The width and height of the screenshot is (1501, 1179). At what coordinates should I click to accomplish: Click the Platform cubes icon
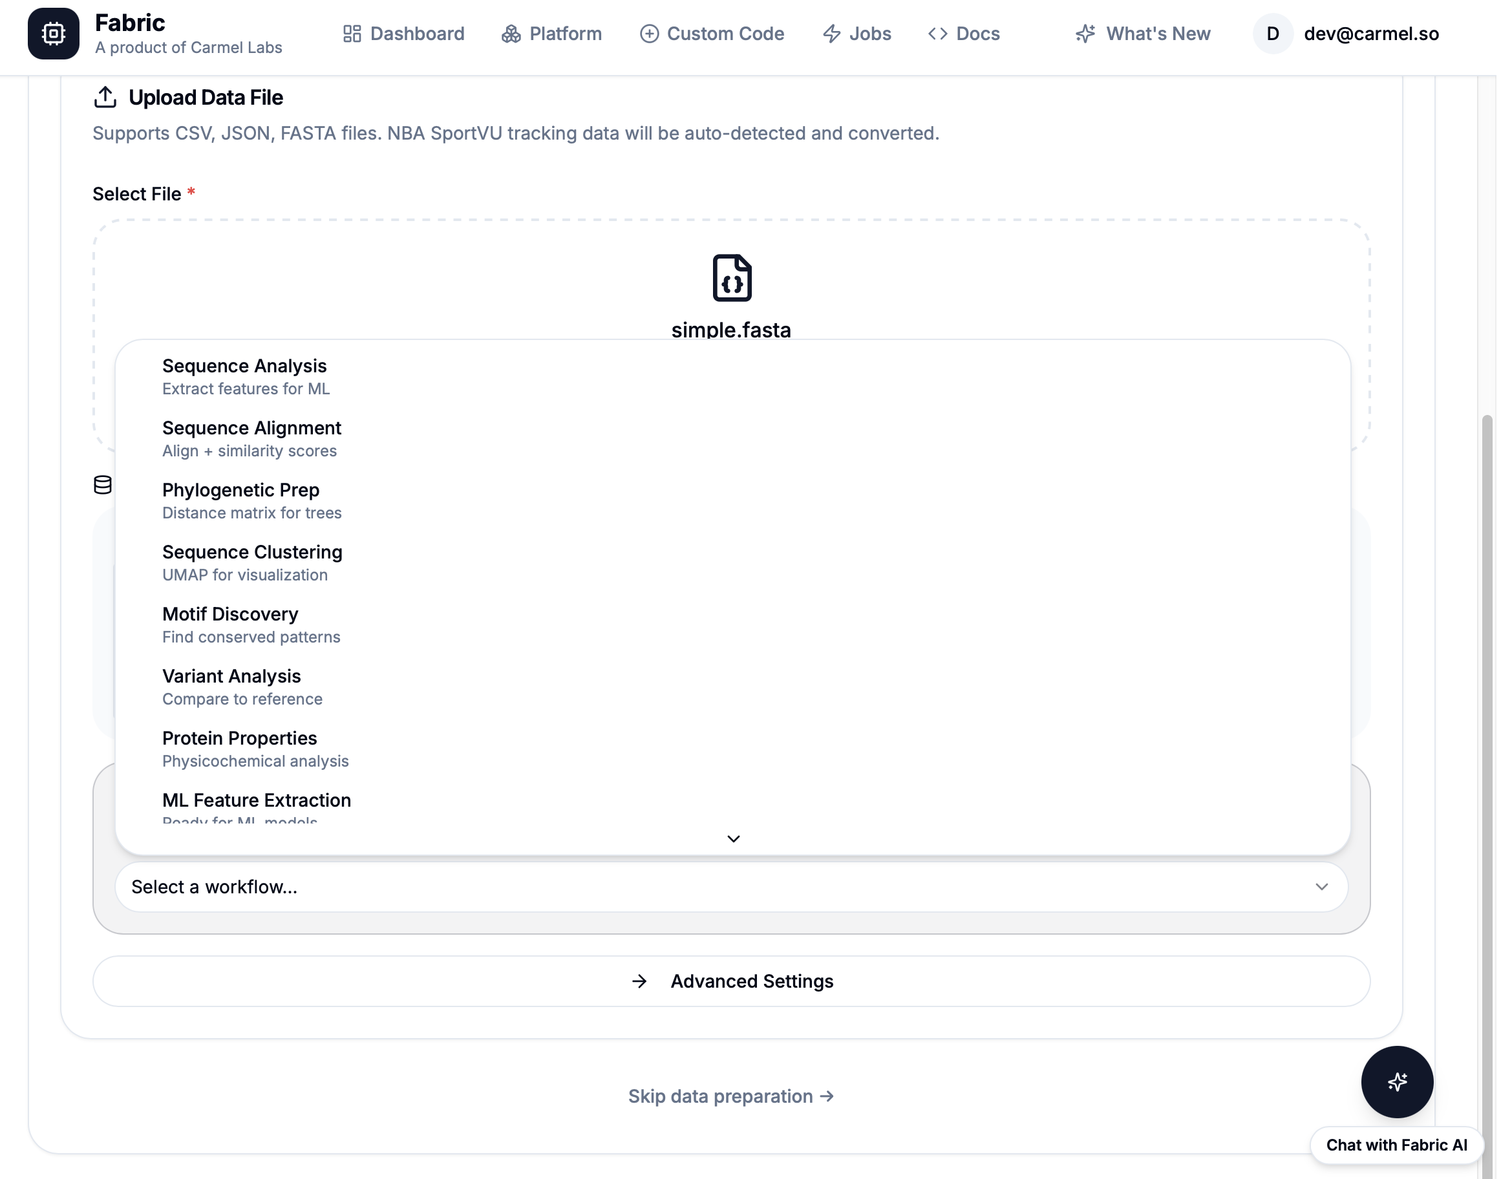[x=511, y=33]
